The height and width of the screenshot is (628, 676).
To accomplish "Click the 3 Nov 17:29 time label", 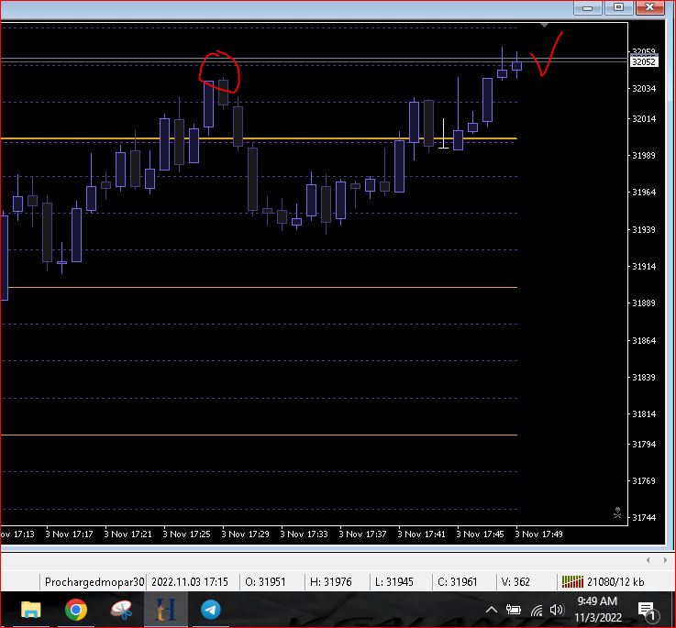I will pyautogui.click(x=245, y=534).
